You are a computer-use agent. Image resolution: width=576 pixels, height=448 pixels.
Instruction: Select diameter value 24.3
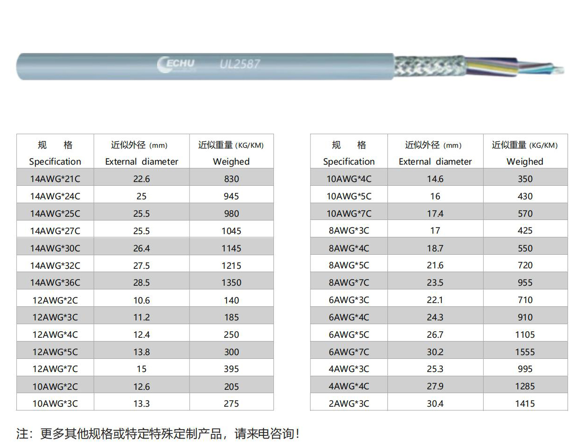(435, 317)
